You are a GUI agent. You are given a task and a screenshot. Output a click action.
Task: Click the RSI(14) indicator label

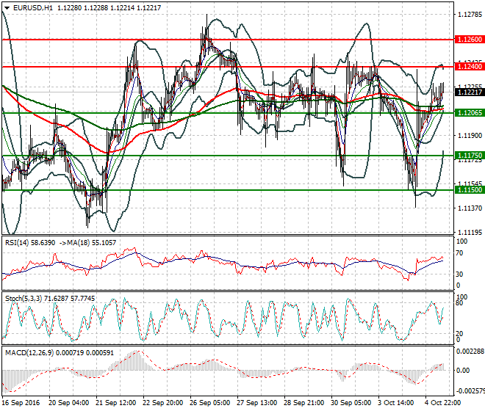(x=18, y=243)
